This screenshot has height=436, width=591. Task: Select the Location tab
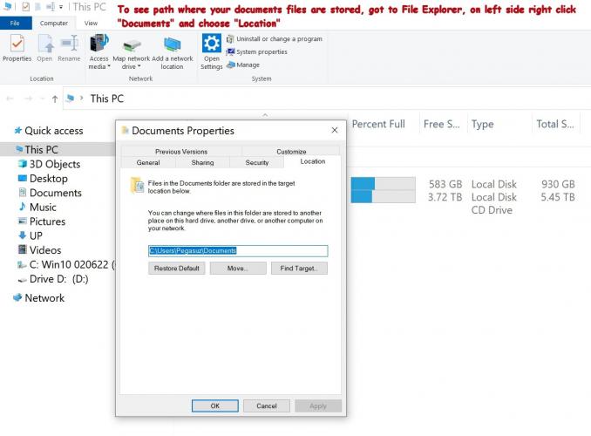pyautogui.click(x=312, y=161)
